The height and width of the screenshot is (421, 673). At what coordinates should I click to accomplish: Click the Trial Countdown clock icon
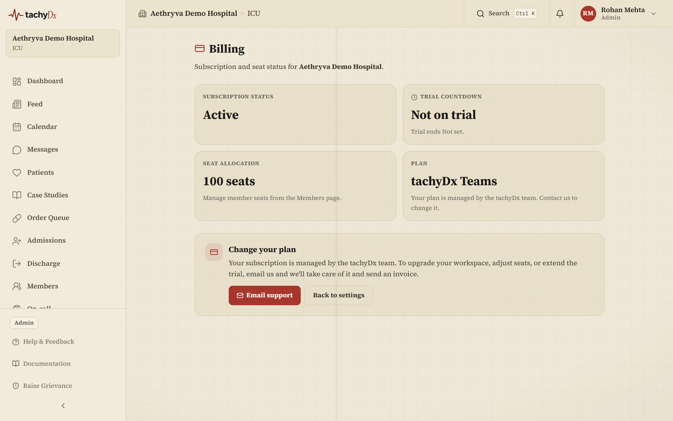[414, 97]
